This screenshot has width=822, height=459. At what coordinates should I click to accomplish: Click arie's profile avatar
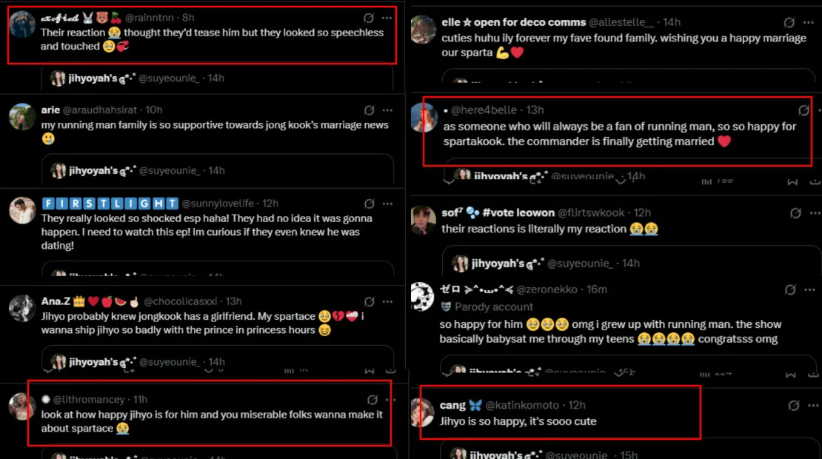tap(22, 117)
